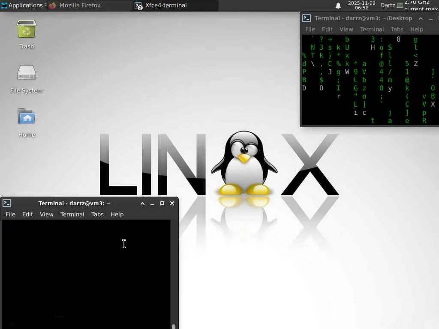Switch to Mozilla Firefox in the taskbar
The height and width of the screenshot is (329, 439).
[x=89, y=5]
